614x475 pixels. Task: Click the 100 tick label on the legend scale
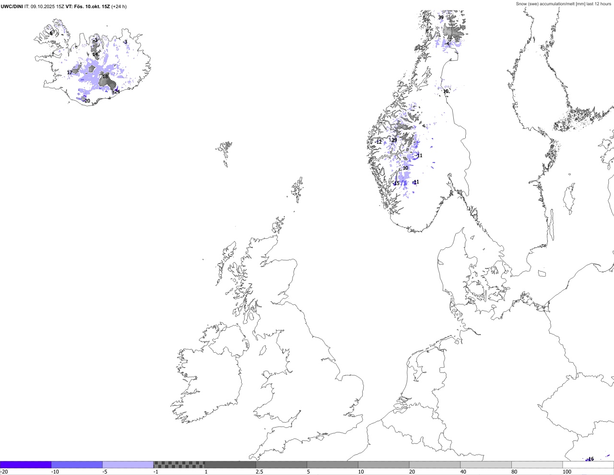[x=567, y=472]
